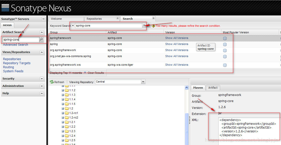Expand the 1.2.3 tree node
The height and width of the screenshot is (145, 281).
coord(63,131)
